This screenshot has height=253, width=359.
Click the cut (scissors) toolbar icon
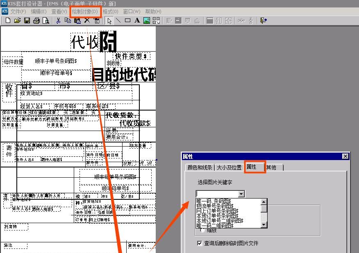click(x=58, y=20)
